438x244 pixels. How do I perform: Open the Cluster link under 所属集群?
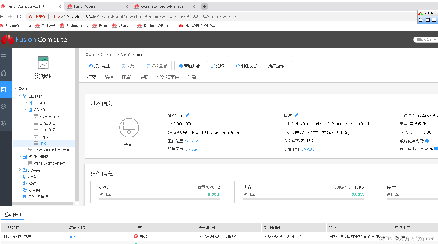coord(192,149)
